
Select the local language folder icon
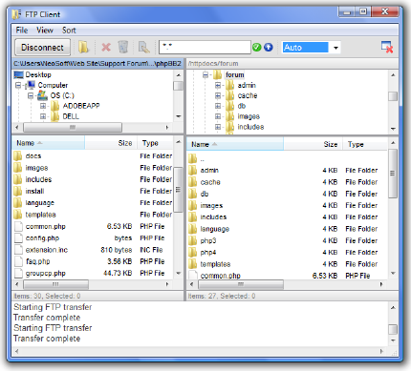pos(18,203)
